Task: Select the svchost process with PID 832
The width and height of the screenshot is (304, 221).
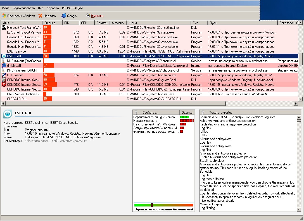Action: (149, 42)
